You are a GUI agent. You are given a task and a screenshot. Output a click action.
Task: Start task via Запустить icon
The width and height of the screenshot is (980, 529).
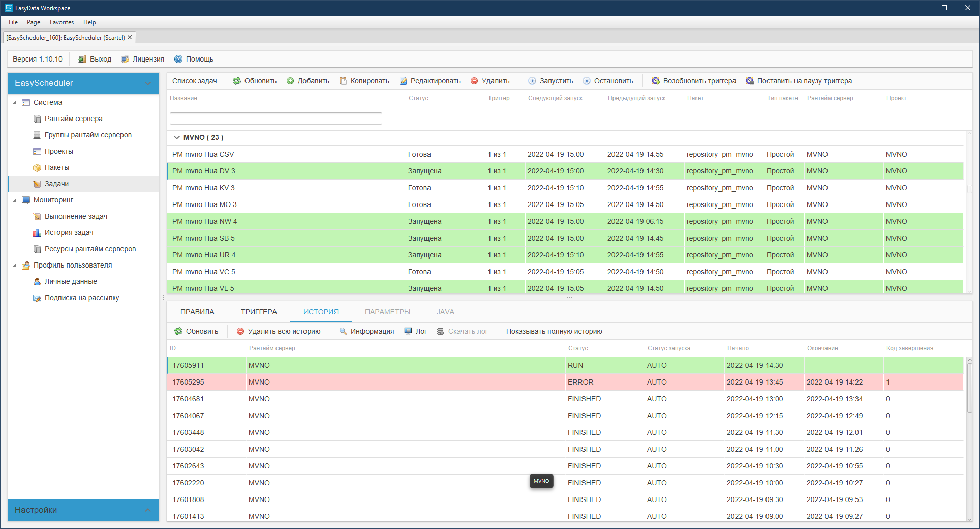(532, 81)
